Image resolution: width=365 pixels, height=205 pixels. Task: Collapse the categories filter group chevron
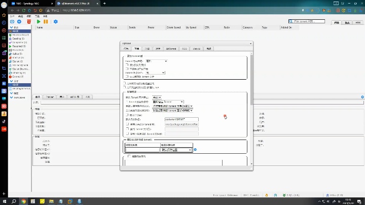pos(11,81)
